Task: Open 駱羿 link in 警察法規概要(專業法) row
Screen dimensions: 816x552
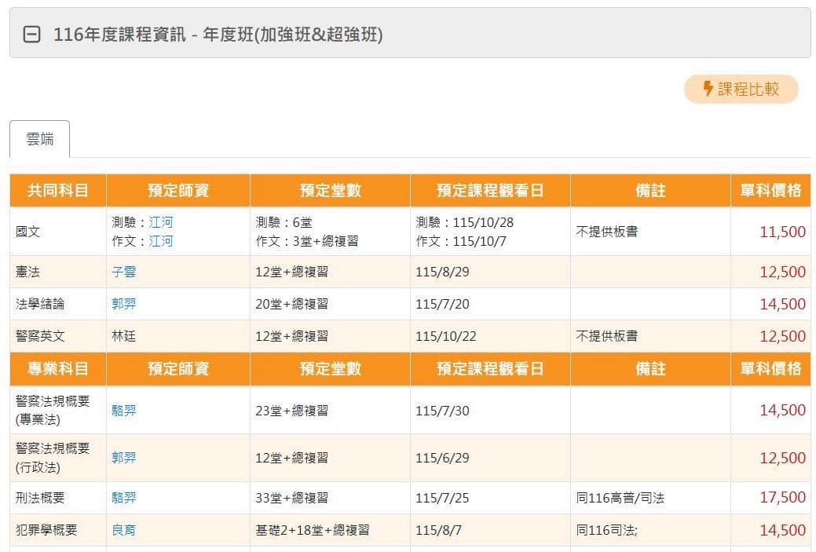Action: [124, 411]
